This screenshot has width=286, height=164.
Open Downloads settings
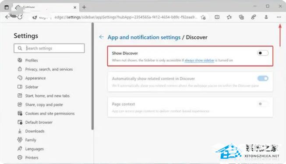point(35,131)
